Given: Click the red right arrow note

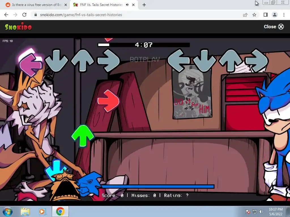Looking at the screenshot, I should (x=108, y=101).
